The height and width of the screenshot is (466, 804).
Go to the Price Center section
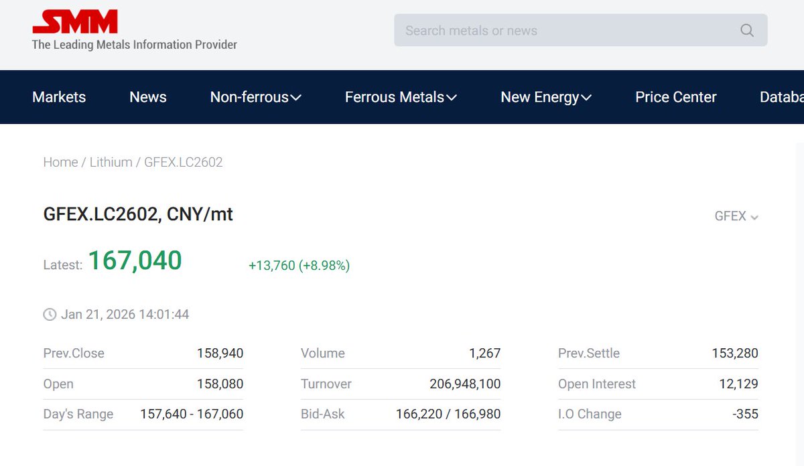[x=675, y=97]
